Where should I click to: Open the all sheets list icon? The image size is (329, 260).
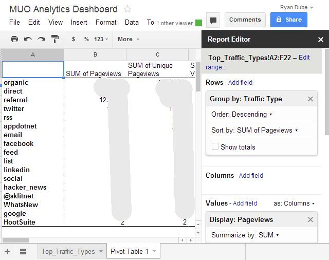23,251
